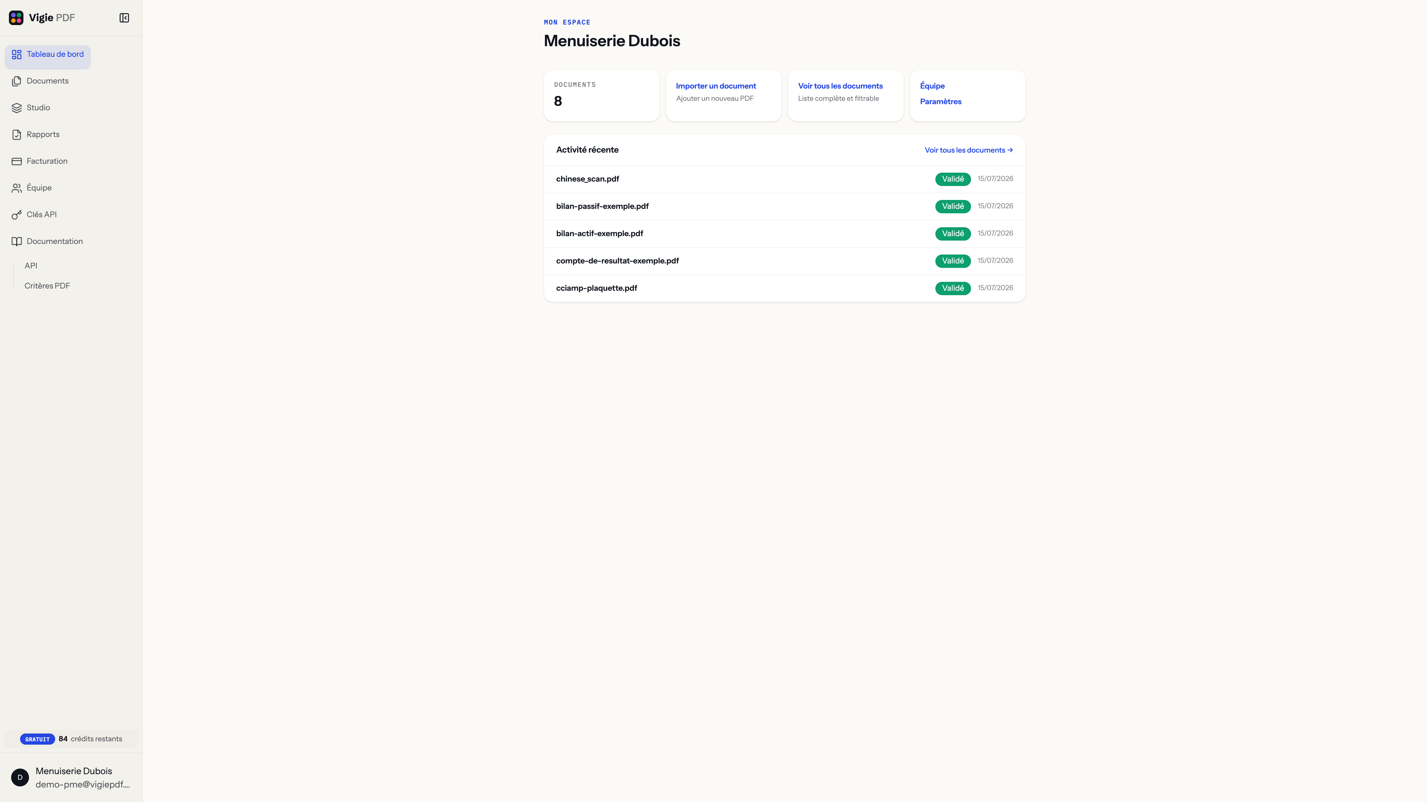1427x802 pixels.
Task: Open the Documents icon in sidebar
Action: 17,81
